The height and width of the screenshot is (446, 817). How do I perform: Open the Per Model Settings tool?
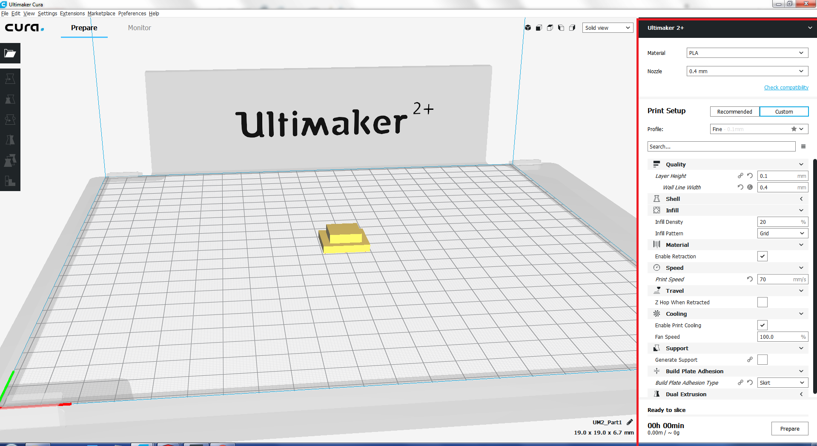pos(10,160)
